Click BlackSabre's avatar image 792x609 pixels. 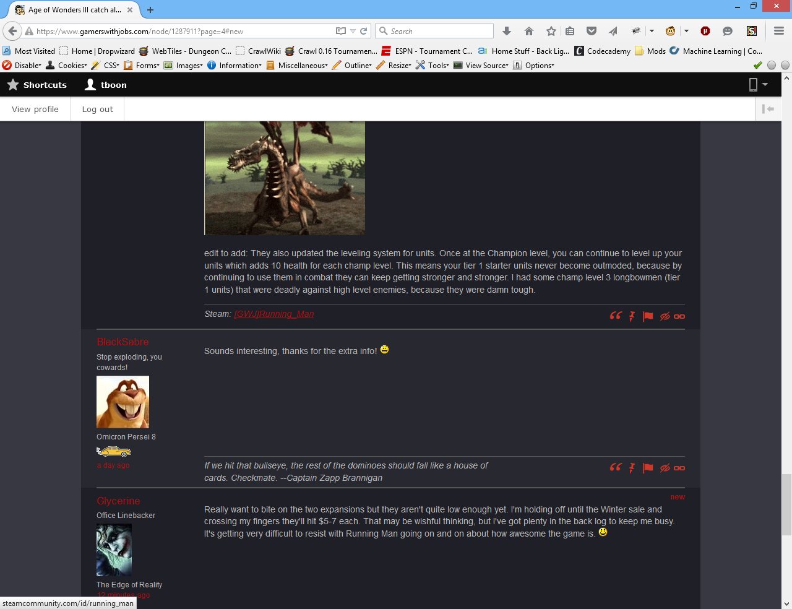(x=123, y=402)
